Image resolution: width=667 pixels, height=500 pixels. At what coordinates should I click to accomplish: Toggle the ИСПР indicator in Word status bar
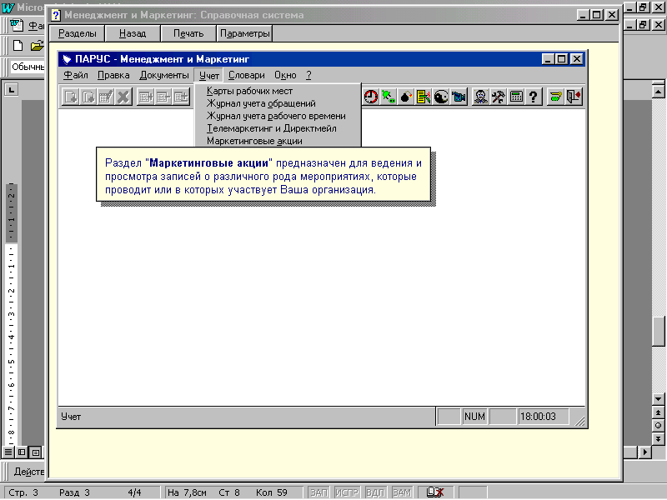pos(347,492)
